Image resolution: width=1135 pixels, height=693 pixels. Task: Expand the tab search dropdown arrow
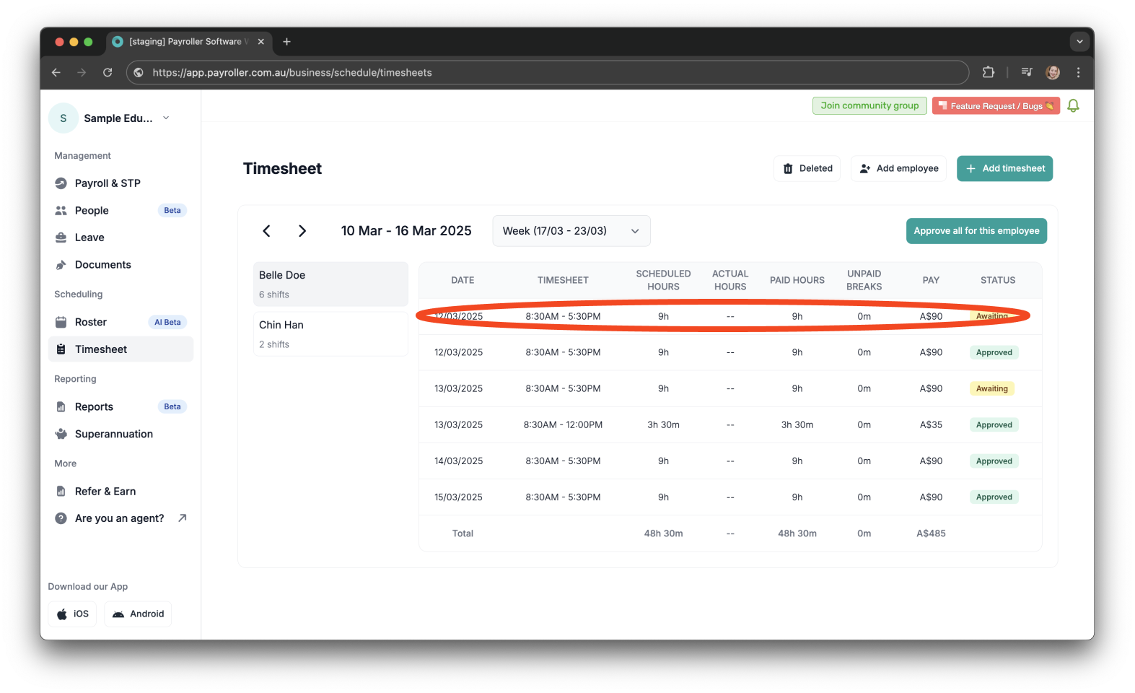pos(1079,42)
